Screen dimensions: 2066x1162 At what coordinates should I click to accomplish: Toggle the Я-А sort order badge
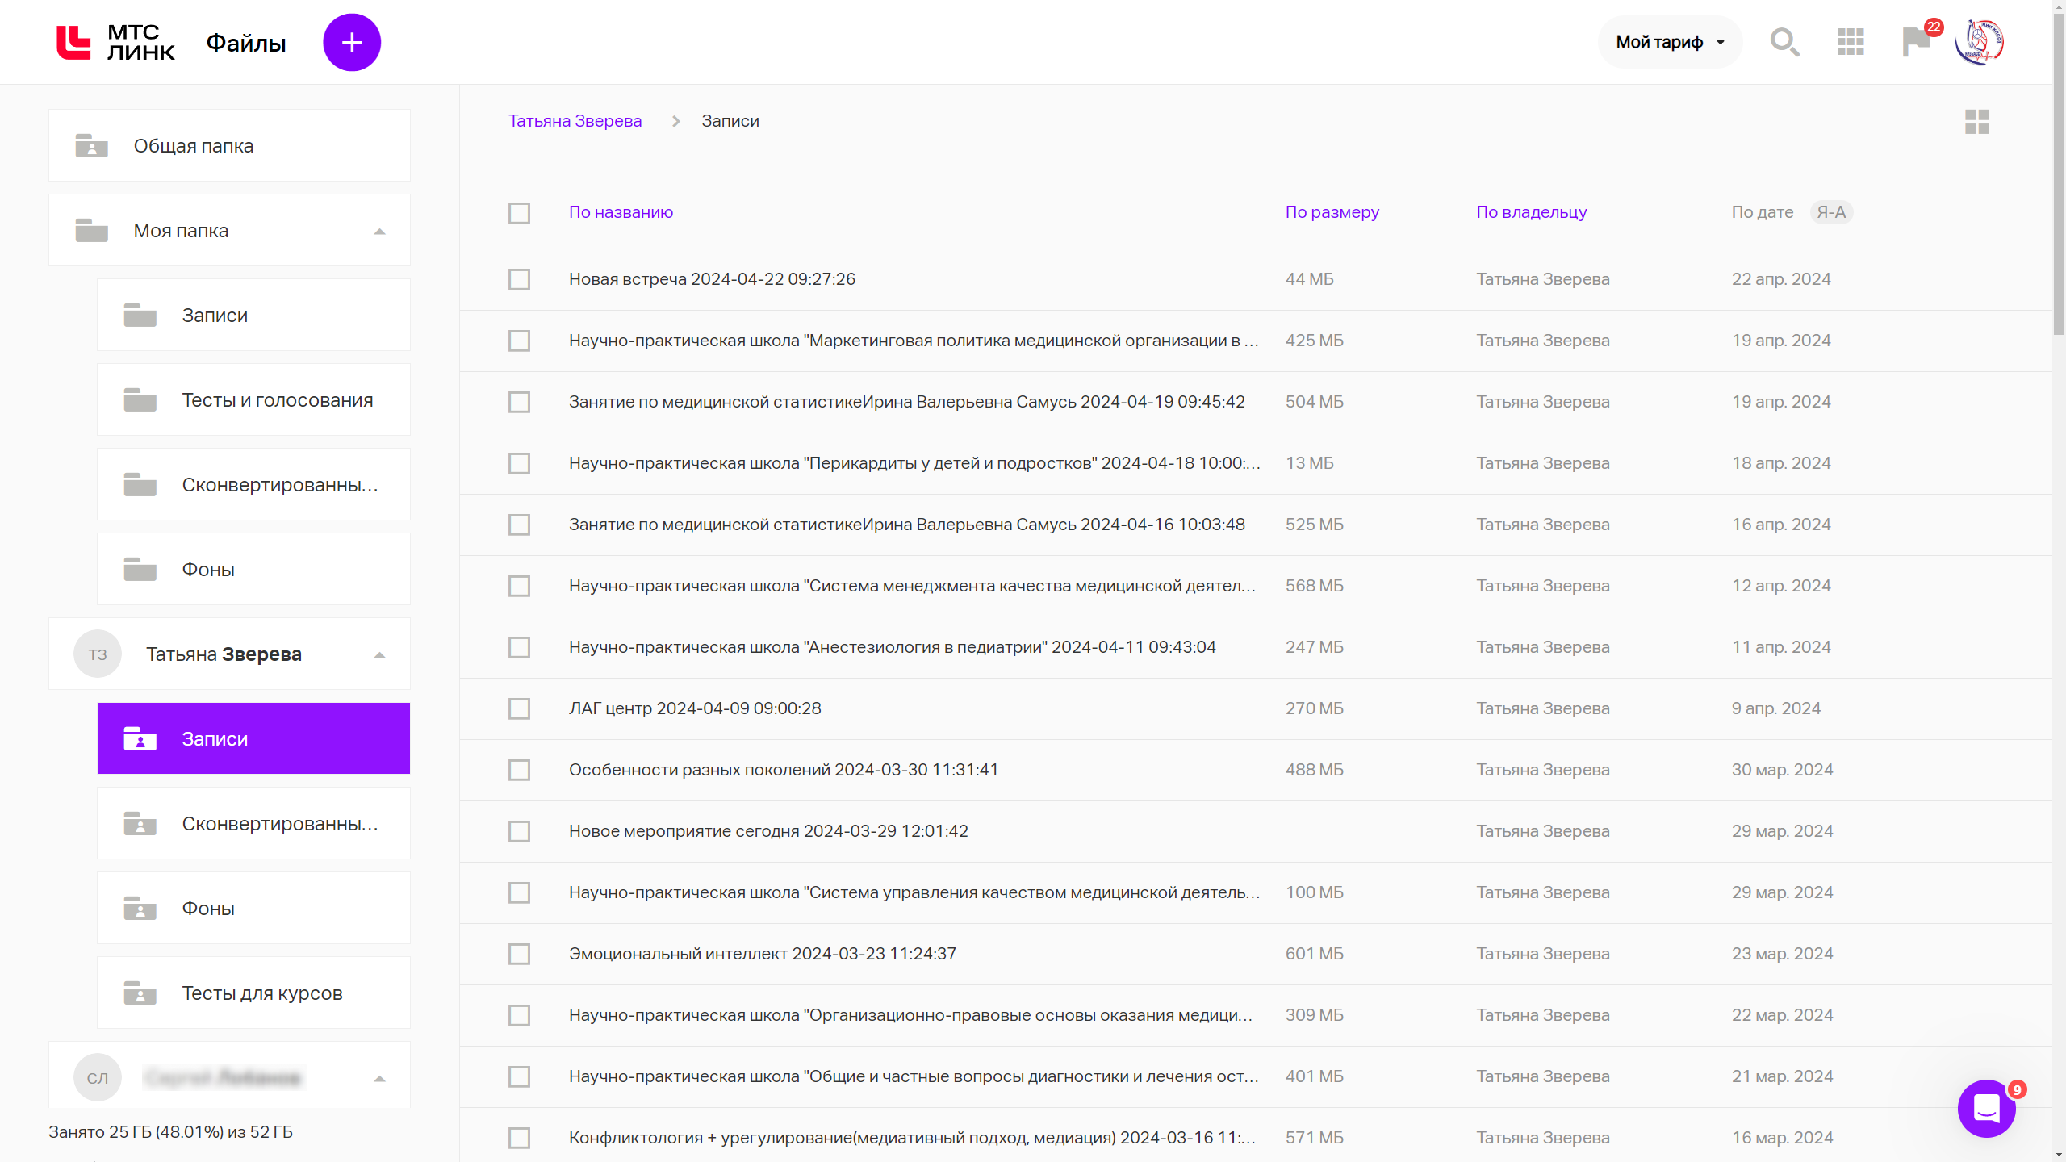(x=1831, y=212)
